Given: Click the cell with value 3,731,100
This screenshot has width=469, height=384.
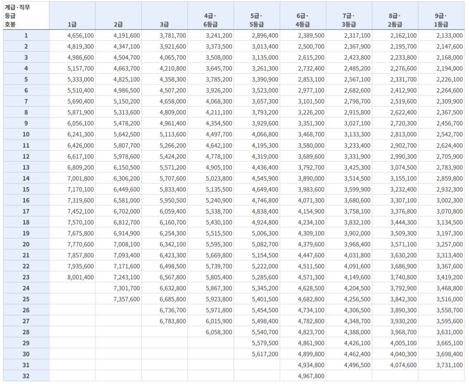Looking at the screenshot, I should click(450, 365).
